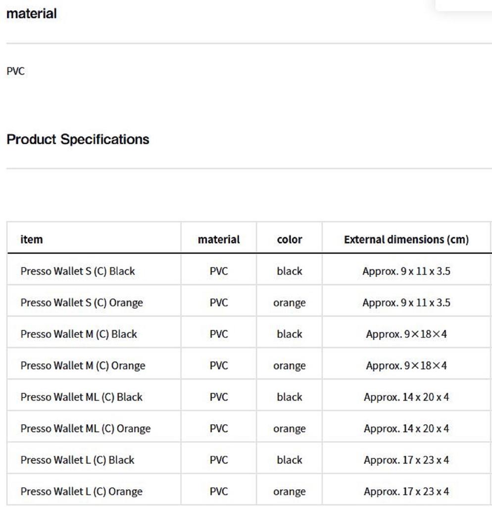The image size is (492, 507).
Task: Select the Presso Wallet S (C) Black row
Action: pyautogui.click(x=78, y=271)
